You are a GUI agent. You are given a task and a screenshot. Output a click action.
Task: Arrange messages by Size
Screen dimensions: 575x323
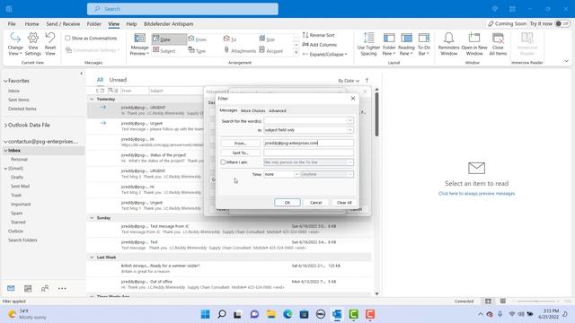coord(267,39)
